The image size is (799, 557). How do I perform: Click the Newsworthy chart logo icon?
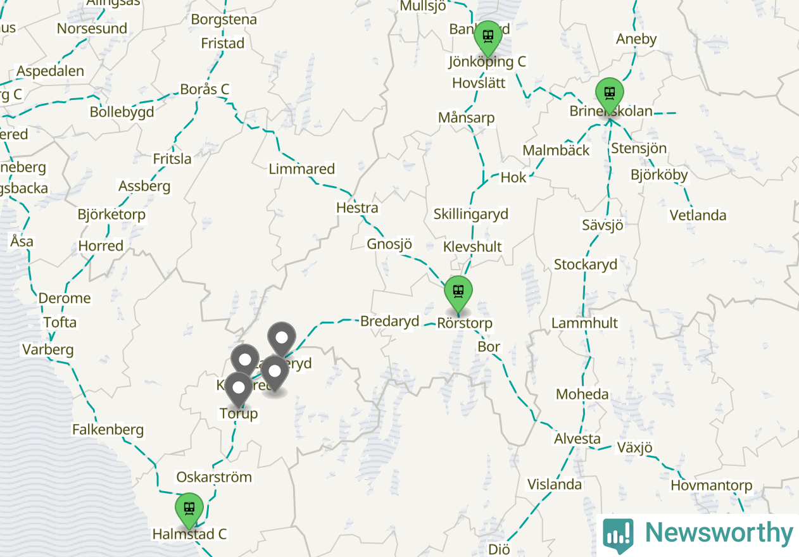click(x=618, y=535)
